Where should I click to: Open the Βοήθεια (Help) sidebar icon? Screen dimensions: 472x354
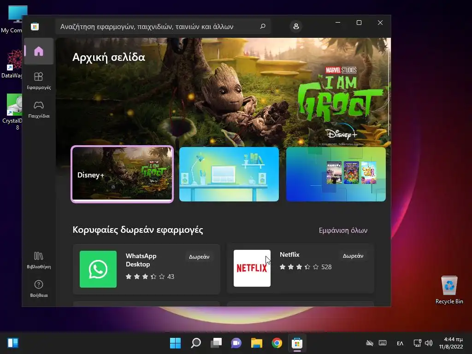(39, 289)
